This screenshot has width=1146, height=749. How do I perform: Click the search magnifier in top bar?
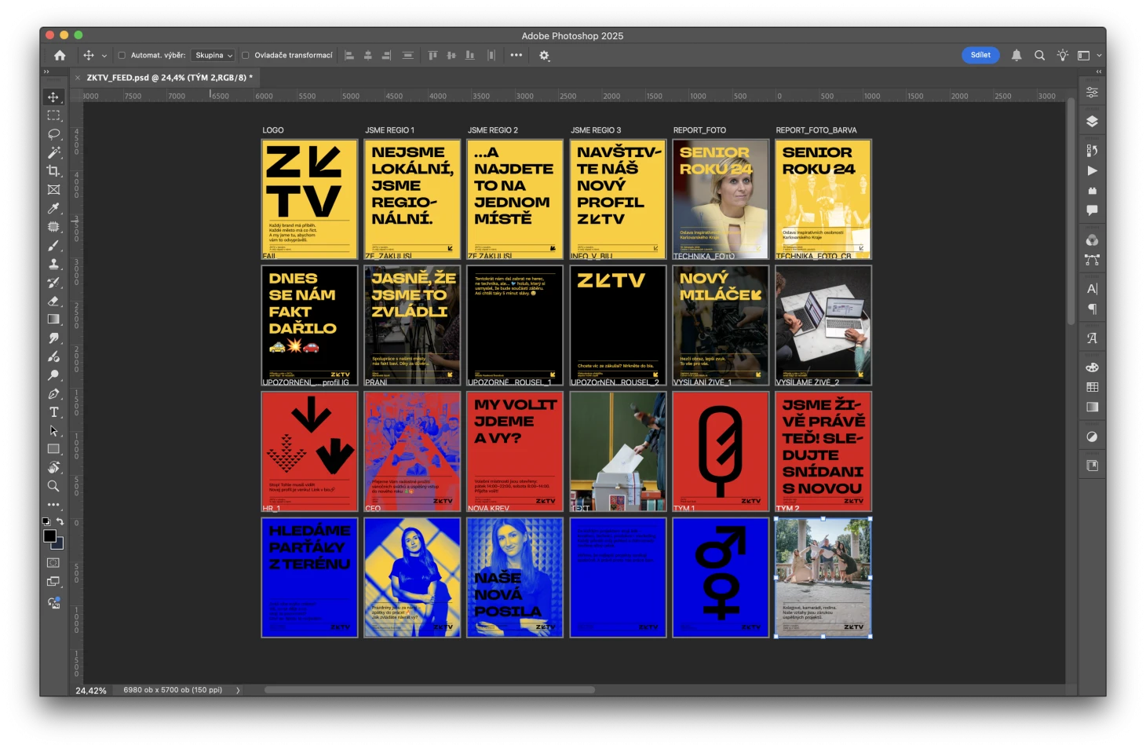[x=1039, y=56]
